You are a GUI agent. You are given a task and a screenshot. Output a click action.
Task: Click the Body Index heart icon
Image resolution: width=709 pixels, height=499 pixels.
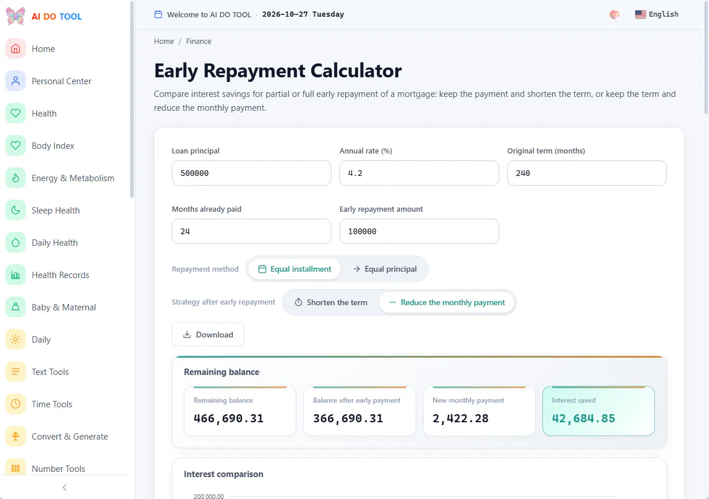[x=16, y=146]
